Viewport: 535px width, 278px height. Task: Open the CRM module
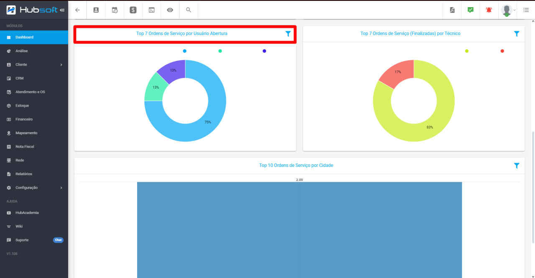[34, 78]
